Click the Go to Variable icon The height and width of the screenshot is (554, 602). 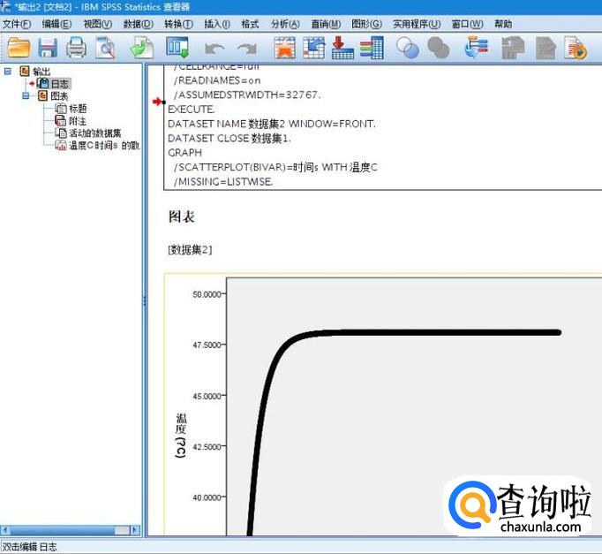(x=342, y=48)
